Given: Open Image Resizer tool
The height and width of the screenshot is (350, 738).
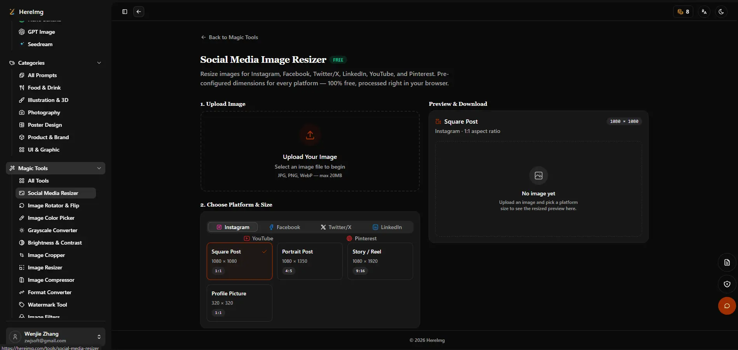Looking at the screenshot, I should pyautogui.click(x=56, y=267).
